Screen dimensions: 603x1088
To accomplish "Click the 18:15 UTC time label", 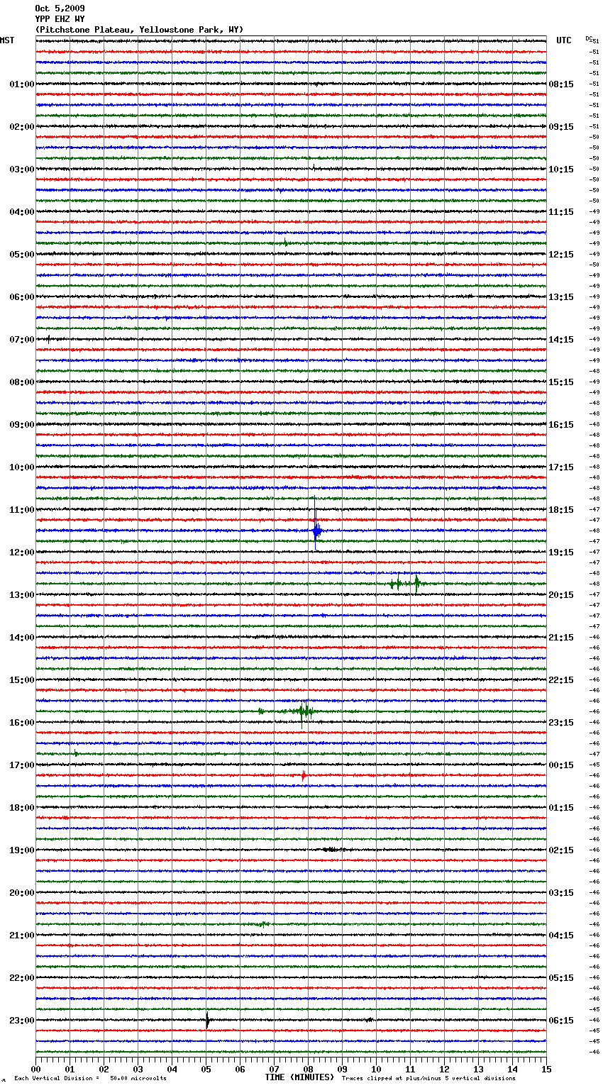I will (561, 510).
